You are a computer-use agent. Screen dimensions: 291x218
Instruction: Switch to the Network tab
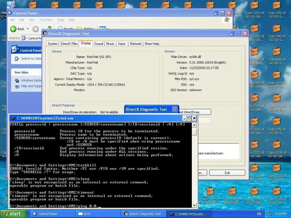[x=136, y=43]
